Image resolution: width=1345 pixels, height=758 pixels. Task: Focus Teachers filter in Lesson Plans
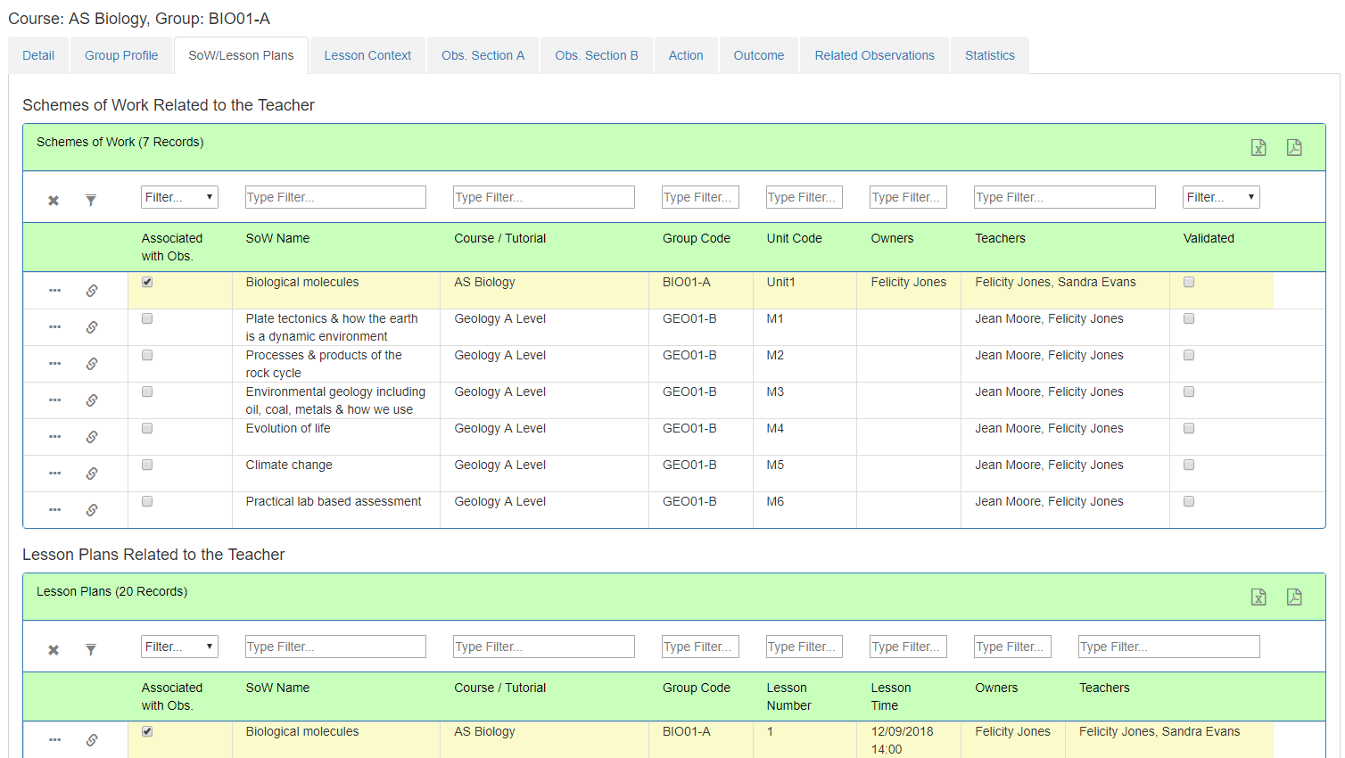click(1169, 647)
